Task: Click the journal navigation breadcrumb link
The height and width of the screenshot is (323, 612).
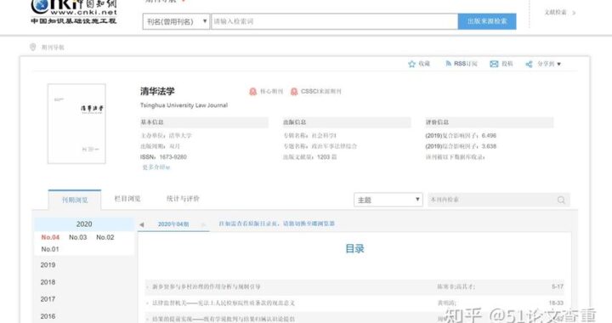Action: pos(53,48)
